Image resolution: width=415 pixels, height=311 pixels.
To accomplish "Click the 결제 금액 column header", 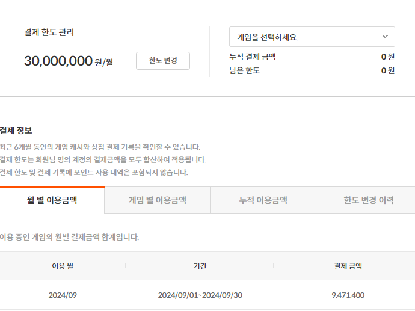I will [x=348, y=266].
